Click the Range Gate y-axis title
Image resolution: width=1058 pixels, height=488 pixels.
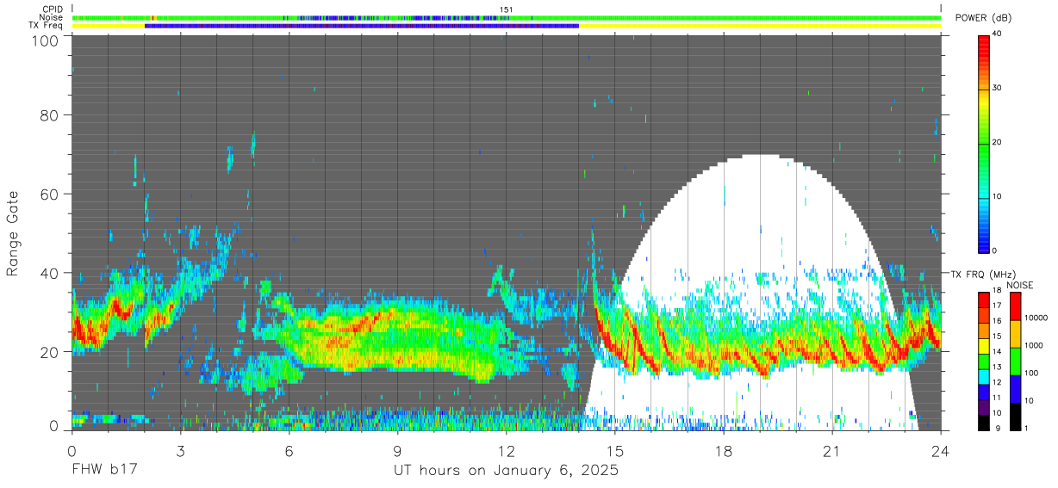coord(13,233)
